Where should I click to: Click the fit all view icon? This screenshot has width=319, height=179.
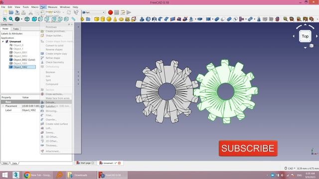tap(4, 19)
